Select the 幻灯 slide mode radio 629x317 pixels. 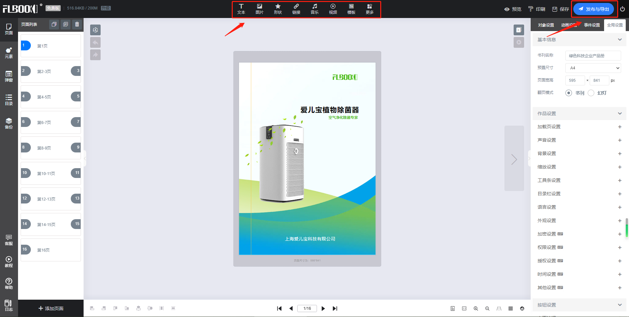click(x=591, y=93)
